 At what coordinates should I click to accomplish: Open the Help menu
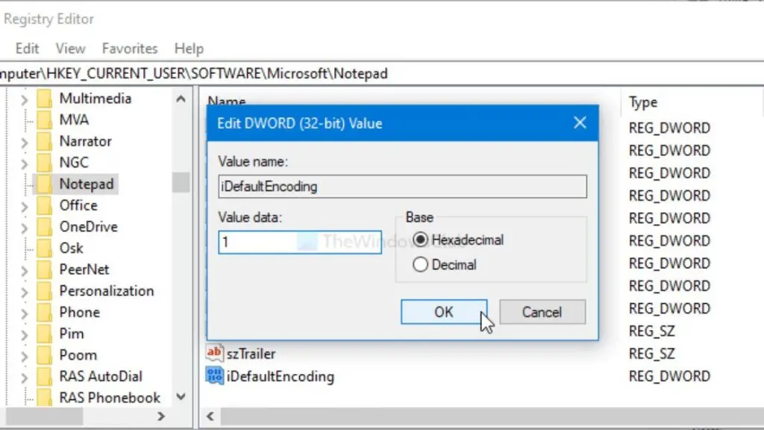click(x=189, y=49)
